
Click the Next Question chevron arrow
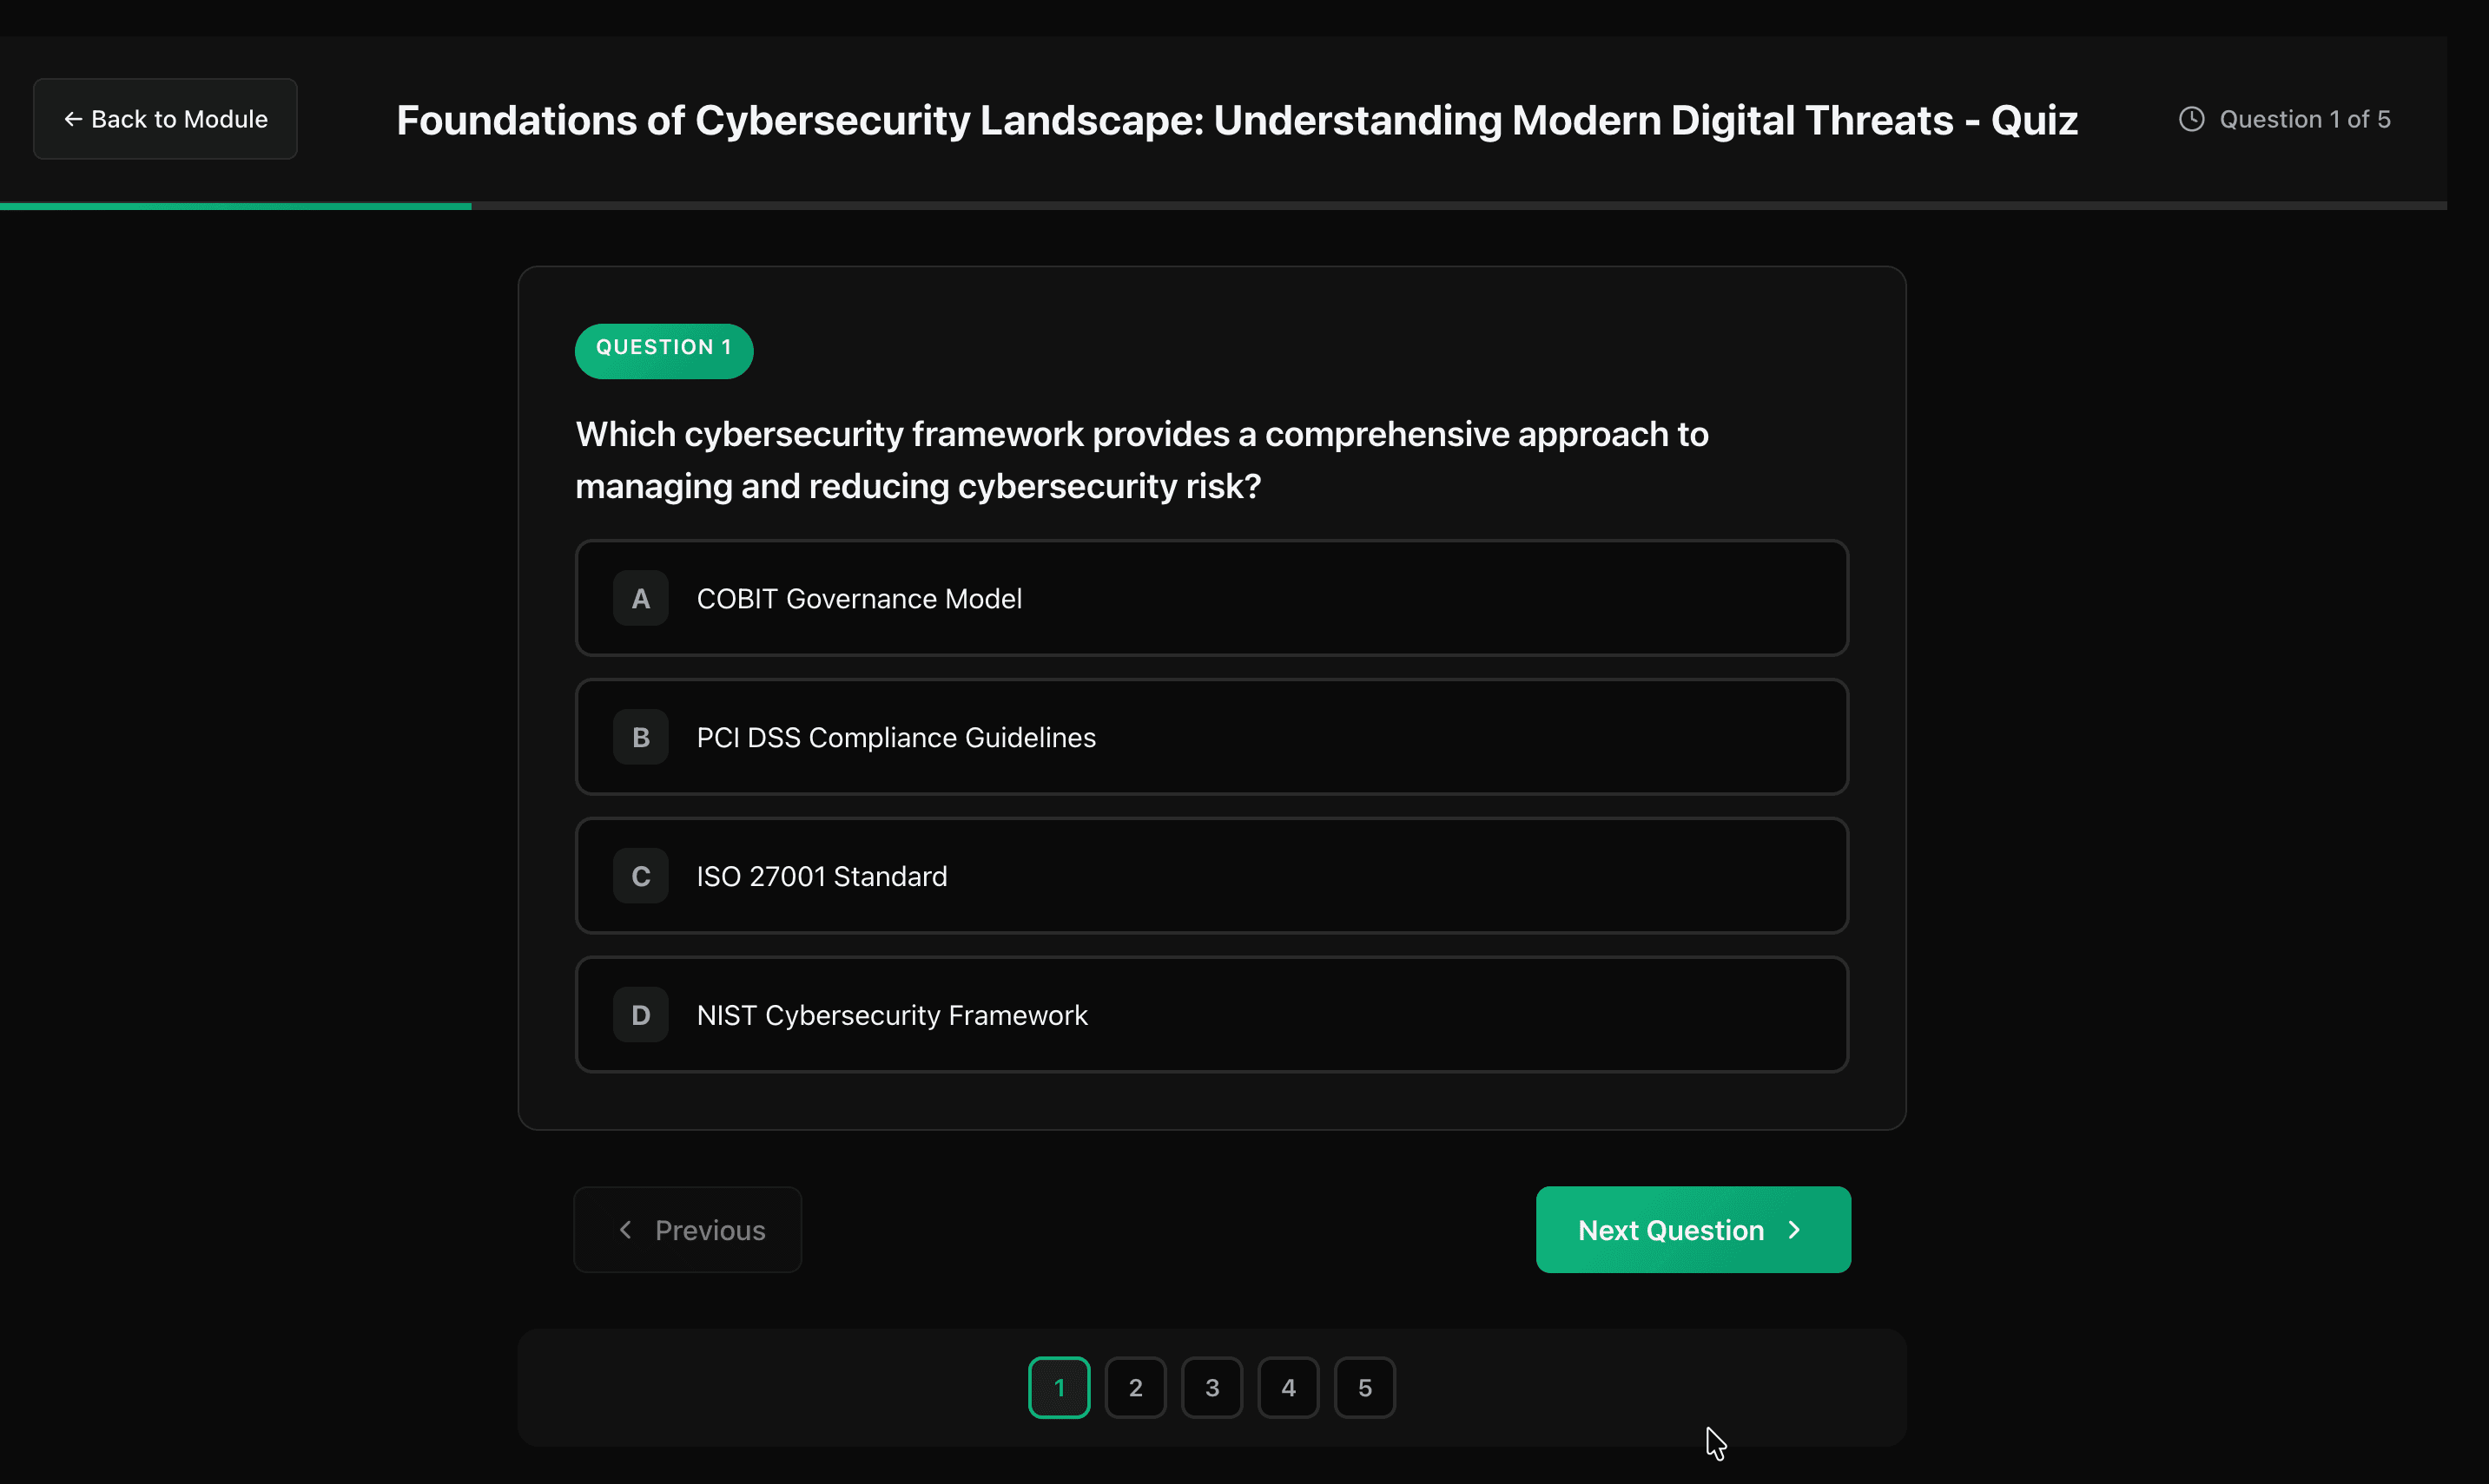click(1795, 1230)
